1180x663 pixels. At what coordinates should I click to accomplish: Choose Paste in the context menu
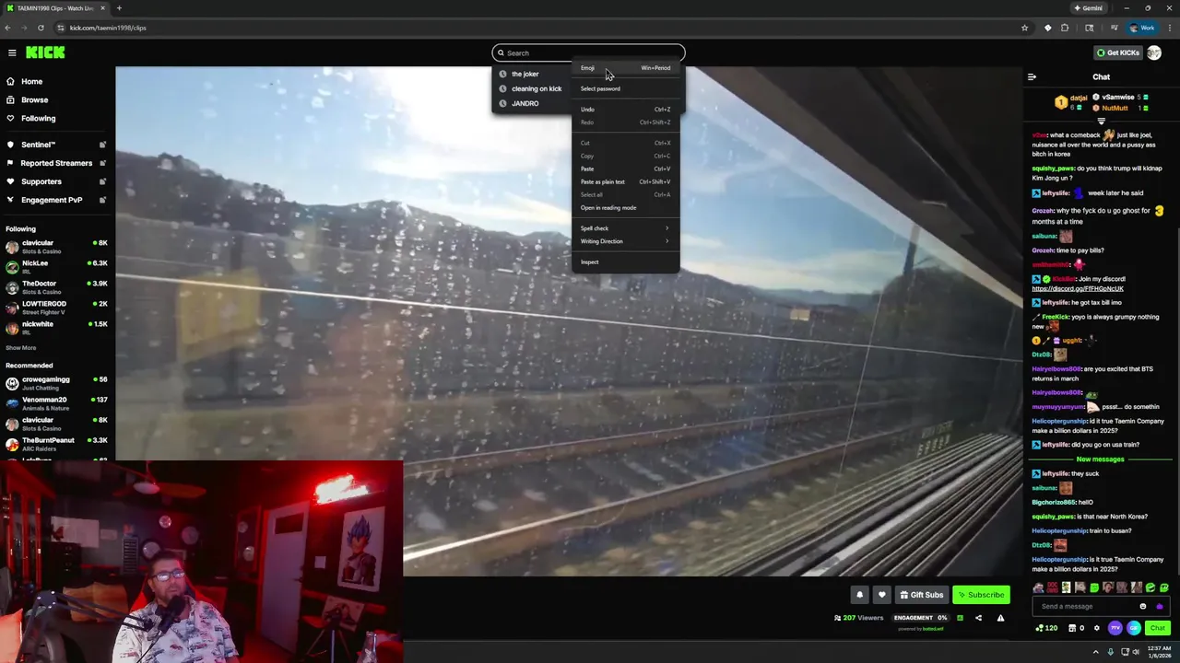[625, 169]
